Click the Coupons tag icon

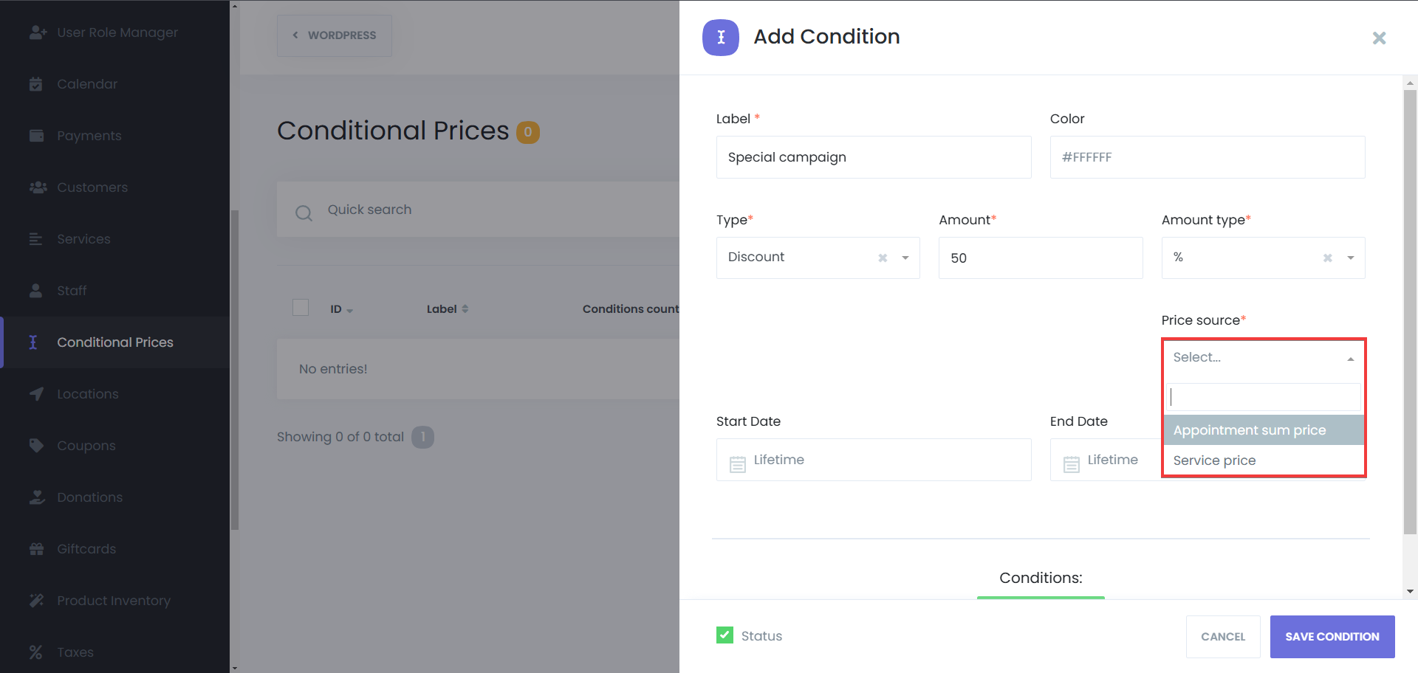(36, 445)
